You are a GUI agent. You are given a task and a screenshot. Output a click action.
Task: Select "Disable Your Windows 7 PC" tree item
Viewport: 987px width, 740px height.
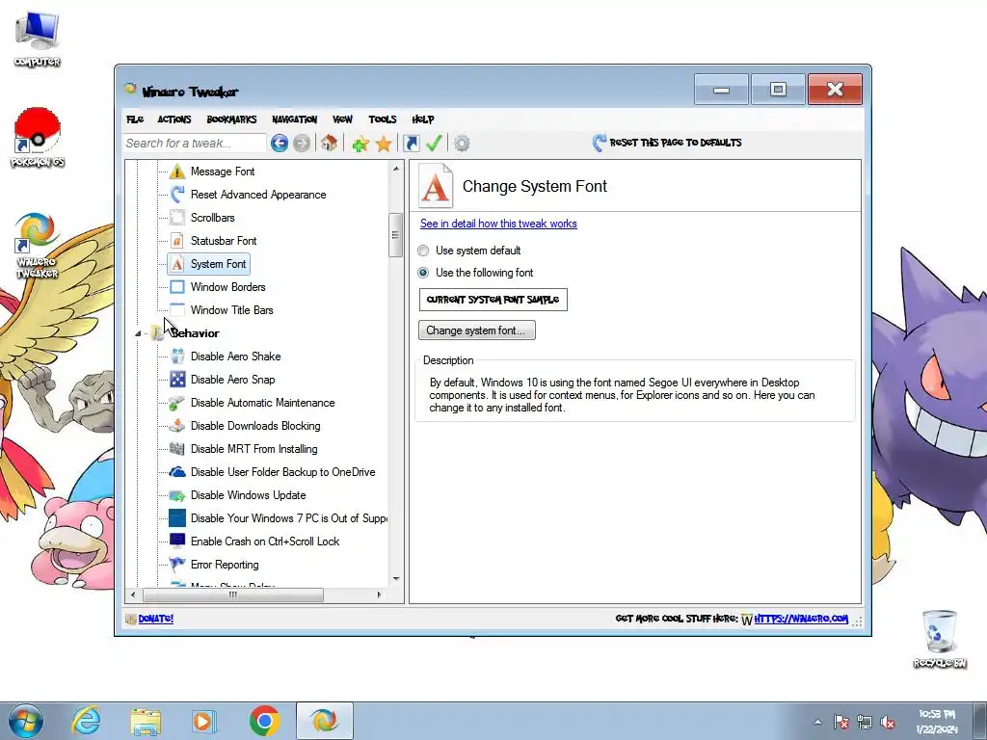289,518
